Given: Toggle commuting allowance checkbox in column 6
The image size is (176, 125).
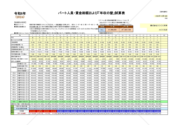Looking at the screenshot, I should pyautogui.click(x=64, y=104).
